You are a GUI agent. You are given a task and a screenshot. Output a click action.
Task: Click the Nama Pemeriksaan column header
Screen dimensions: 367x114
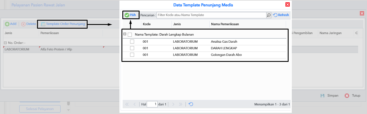click(x=225, y=24)
